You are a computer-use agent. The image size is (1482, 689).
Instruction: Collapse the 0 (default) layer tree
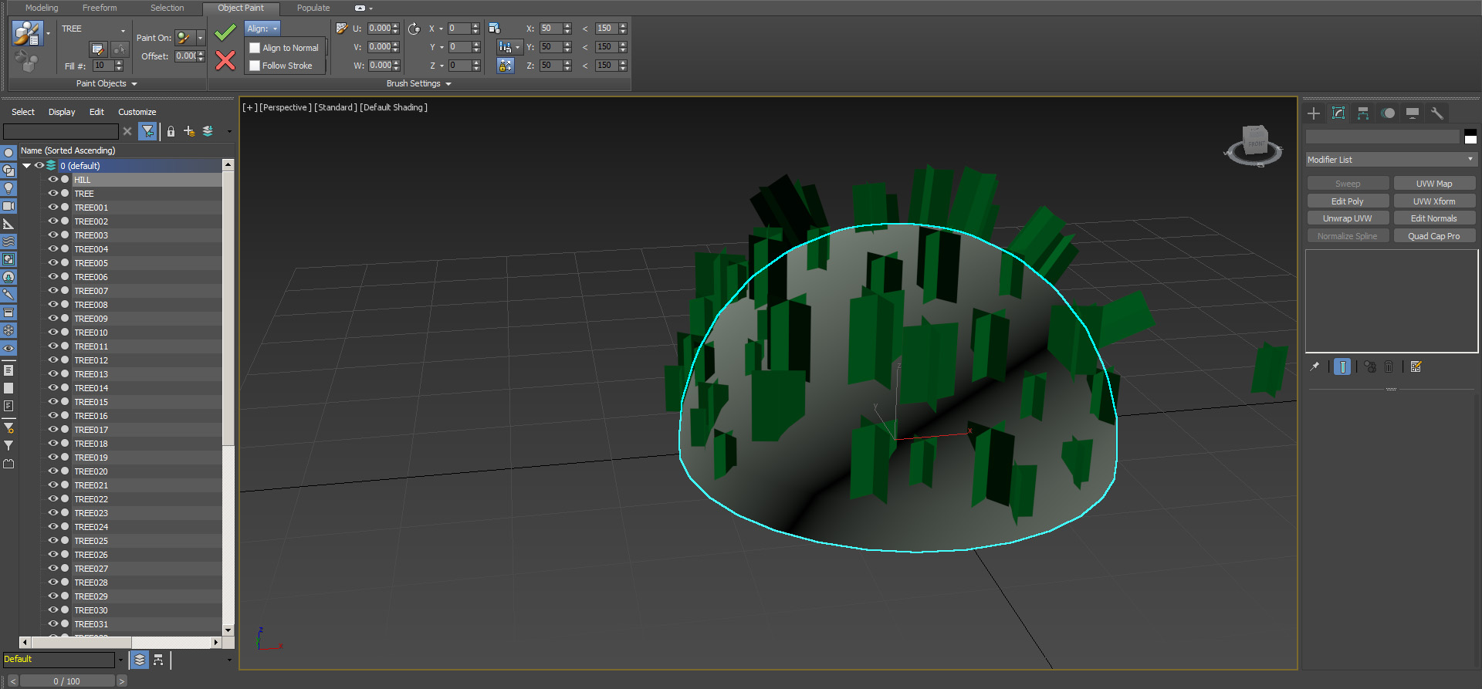pos(27,166)
